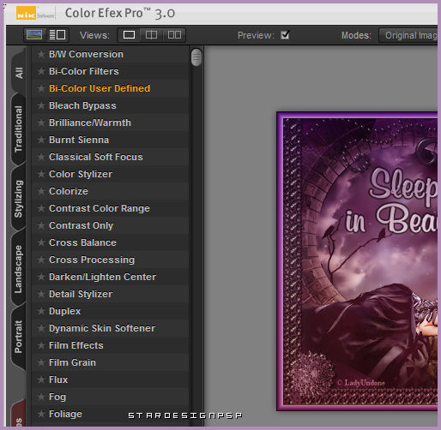Favorite the B/W Conversion filter star

click(x=41, y=54)
